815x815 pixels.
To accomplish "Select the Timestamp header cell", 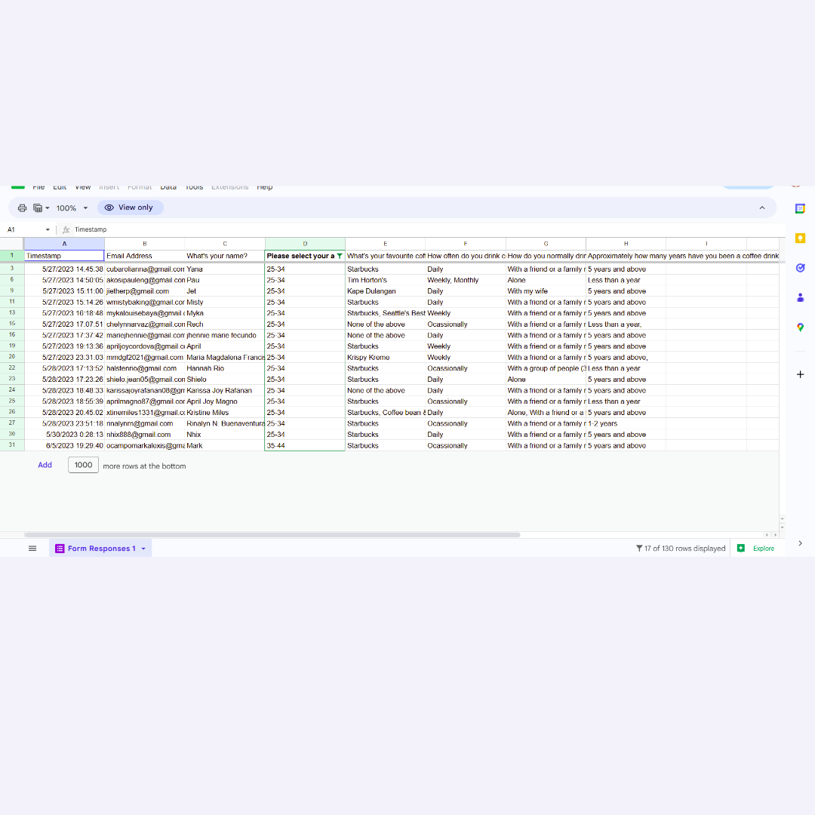I will tap(64, 256).
